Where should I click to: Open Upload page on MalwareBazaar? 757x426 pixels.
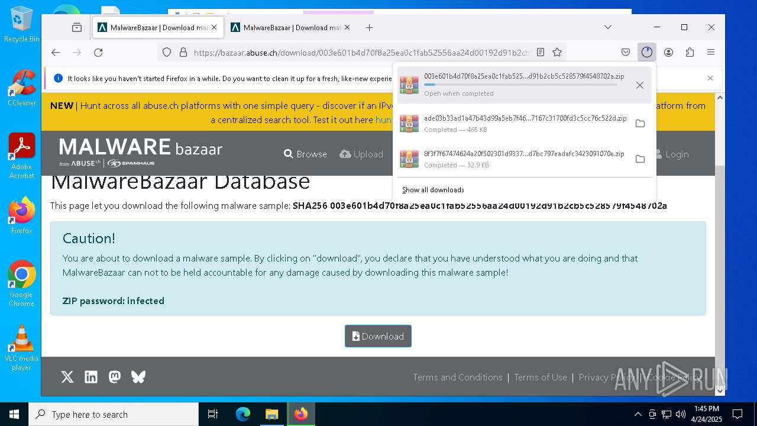click(x=361, y=154)
